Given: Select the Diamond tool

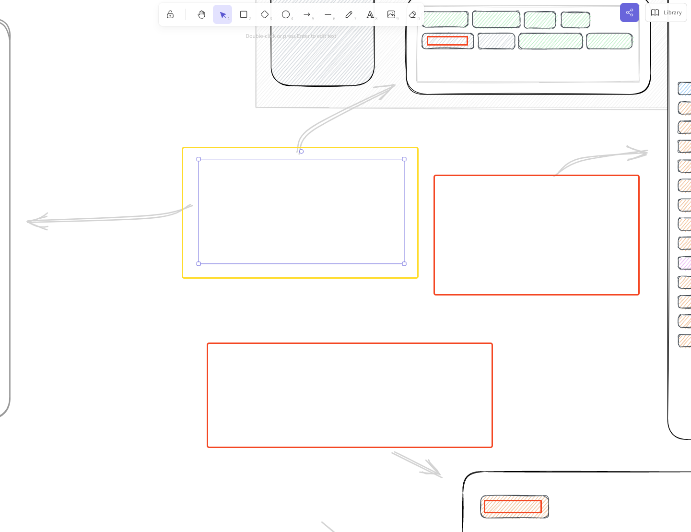Looking at the screenshot, I should pyautogui.click(x=265, y=14).
